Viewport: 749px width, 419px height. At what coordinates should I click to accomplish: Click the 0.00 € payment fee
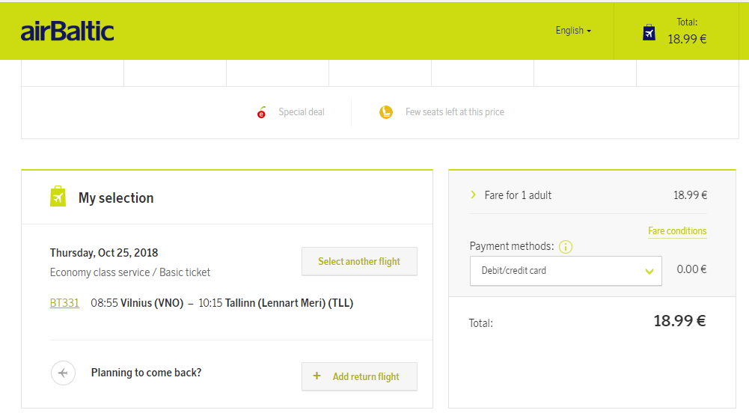click(x=691, y=269)
